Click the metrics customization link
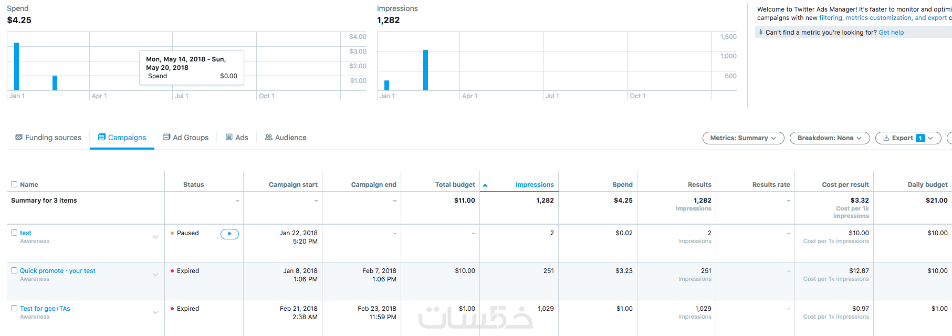Screen dimensions: 952x336 pyautogui.click(x=879, y=18)
